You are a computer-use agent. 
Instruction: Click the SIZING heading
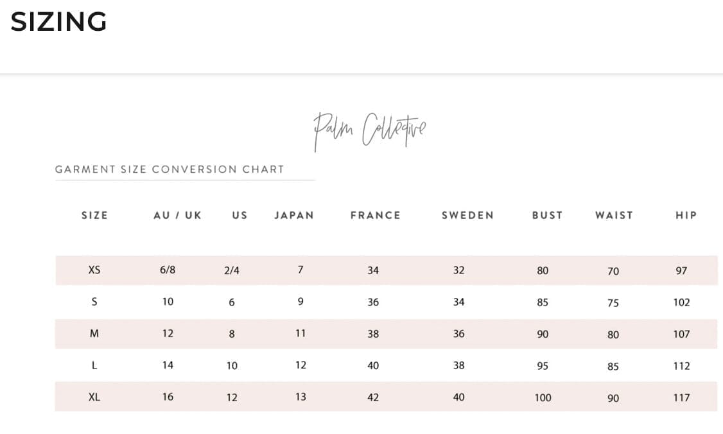coord(58,22)
